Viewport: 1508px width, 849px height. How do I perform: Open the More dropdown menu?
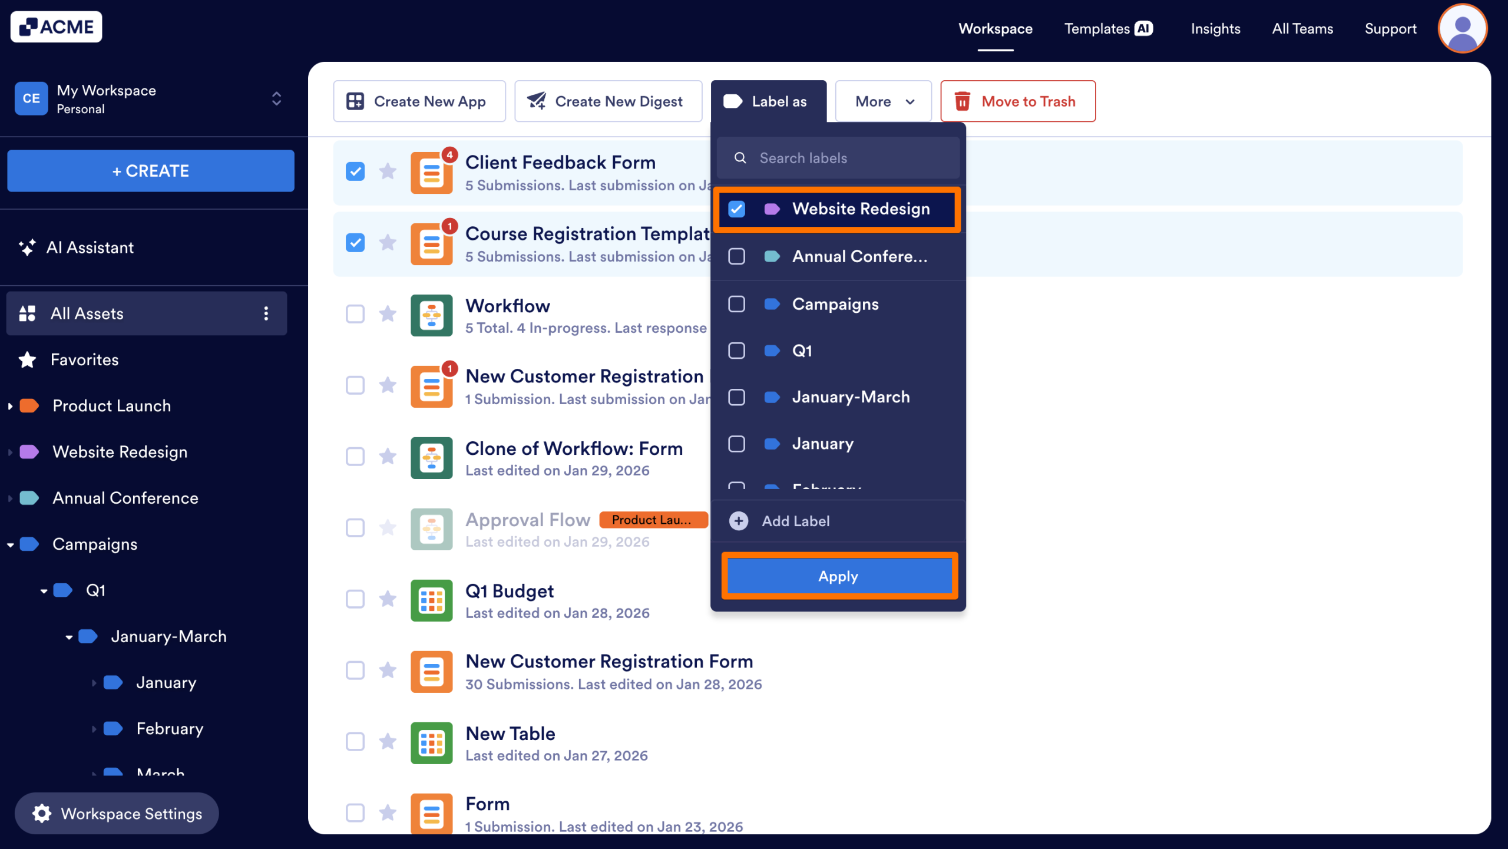point(883,101)
